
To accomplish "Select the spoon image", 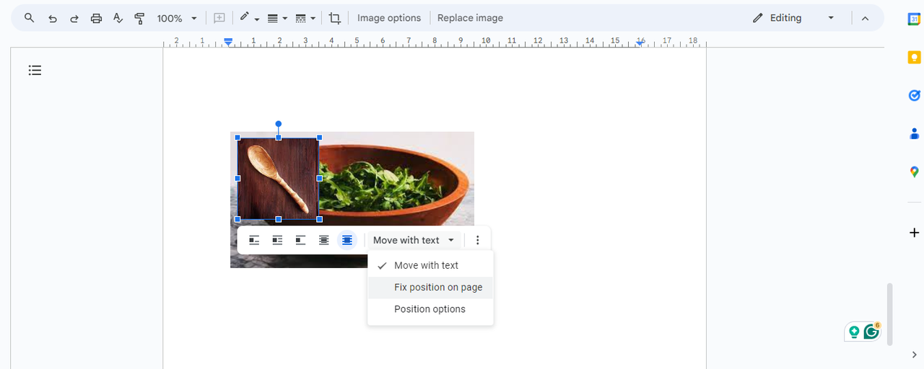I will point(278,178).
